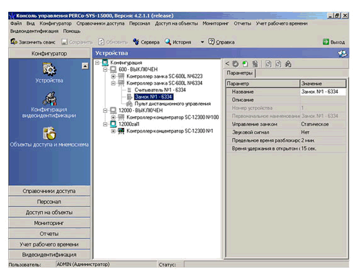The image size is (362, 278).
Task: Click the Управление замком value Статическое
Action: click(x=323, y=124)
